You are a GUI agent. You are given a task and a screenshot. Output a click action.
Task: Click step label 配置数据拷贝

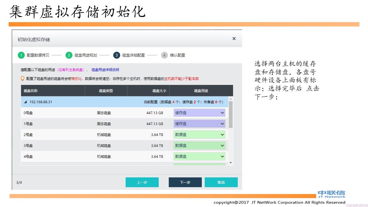38,55
